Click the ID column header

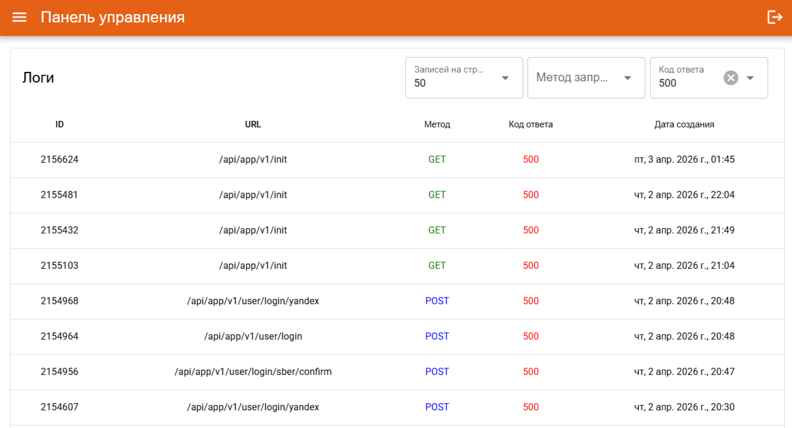59,124
